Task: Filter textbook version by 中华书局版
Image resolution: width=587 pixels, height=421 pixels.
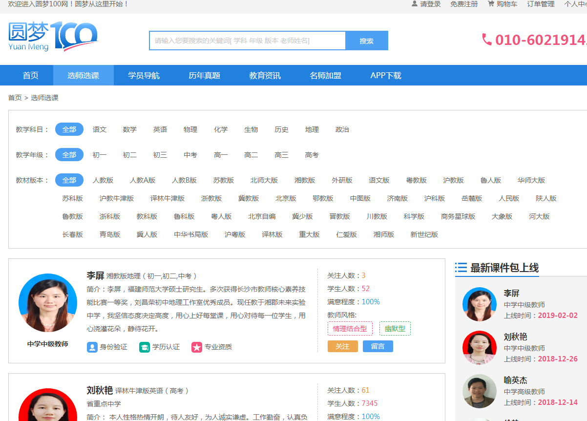Action: pyautogui.click(x=191, y=234)
